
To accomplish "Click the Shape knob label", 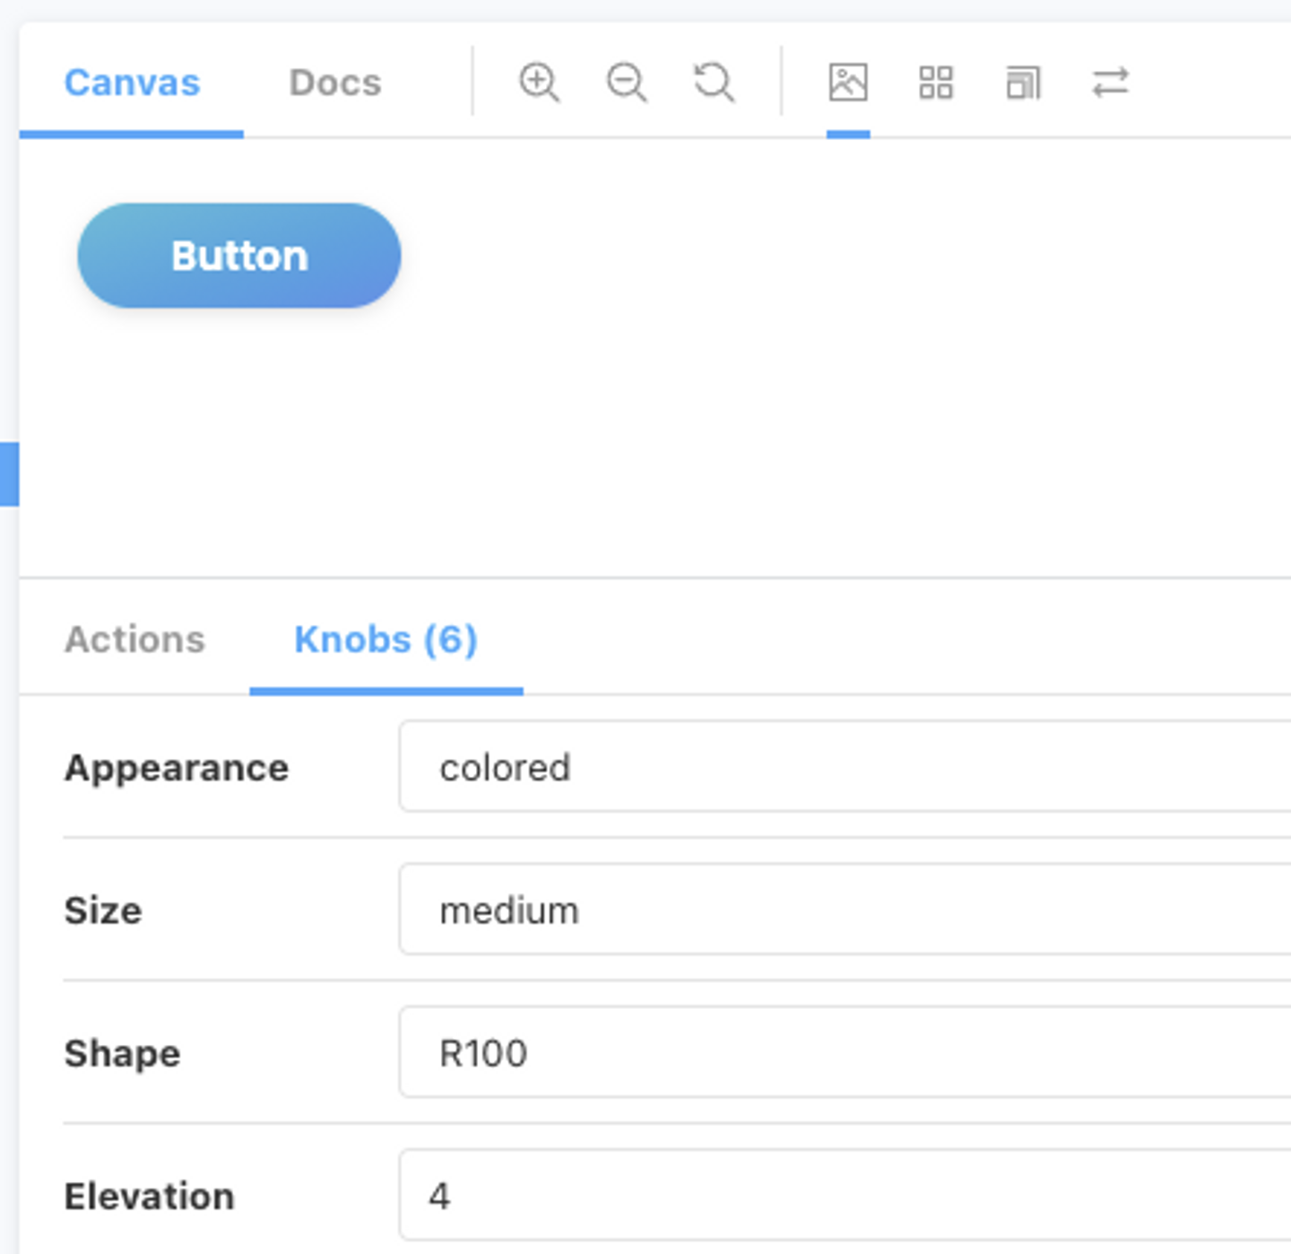I will click(x=122, y=1053).
